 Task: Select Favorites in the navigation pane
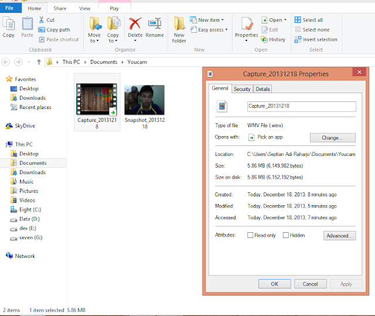tap(21, 79)
